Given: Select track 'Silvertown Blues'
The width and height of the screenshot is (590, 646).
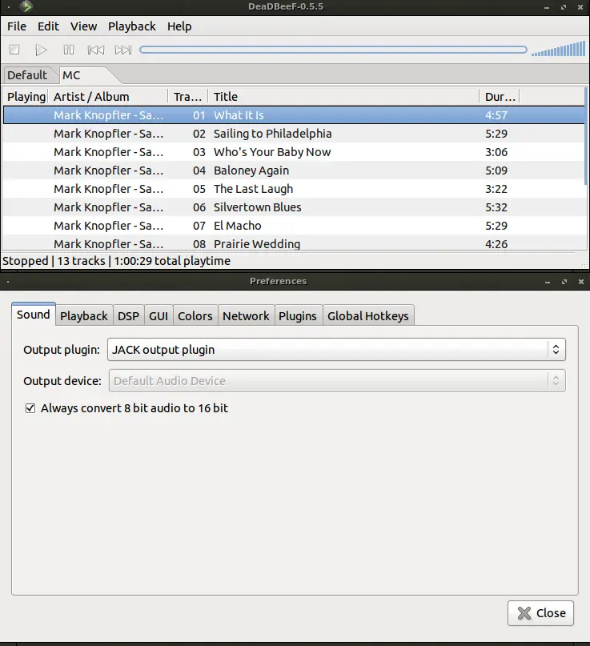Looking at the screenshot, I should pos(294,207).
